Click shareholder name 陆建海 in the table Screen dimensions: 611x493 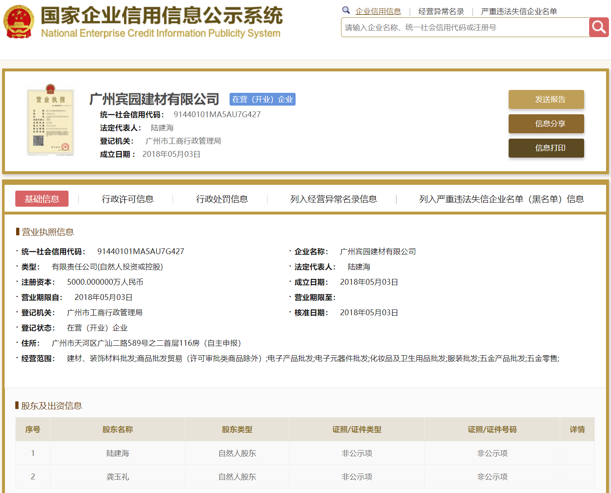tap(118, 453)
